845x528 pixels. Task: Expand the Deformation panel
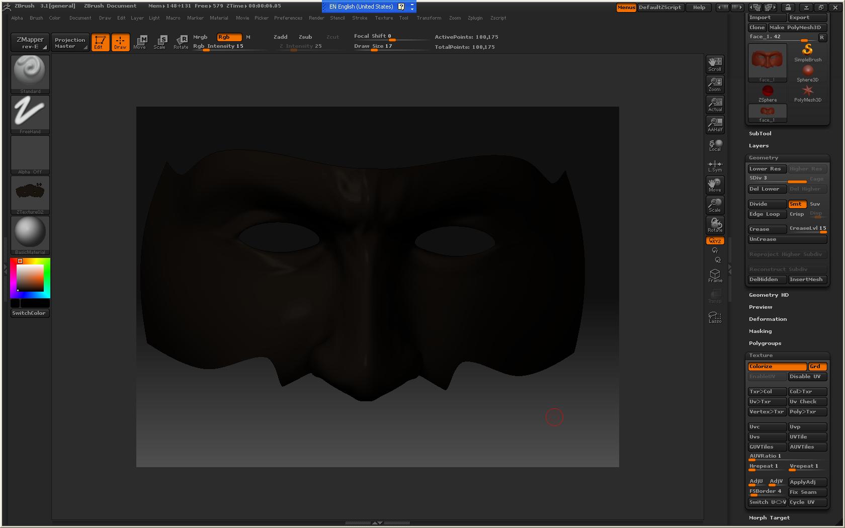click(x=768, y=319)
